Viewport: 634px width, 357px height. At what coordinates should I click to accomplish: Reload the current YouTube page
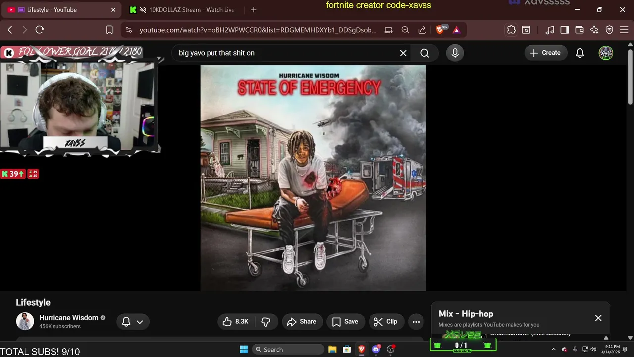click(x=40, y=30)
